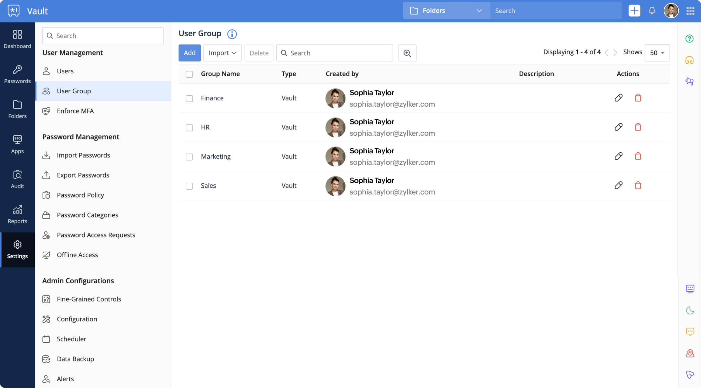Delete the Marketing group using trash icon
The height and width of the screenshot is (388, 701).
click(x=638, y=156)
